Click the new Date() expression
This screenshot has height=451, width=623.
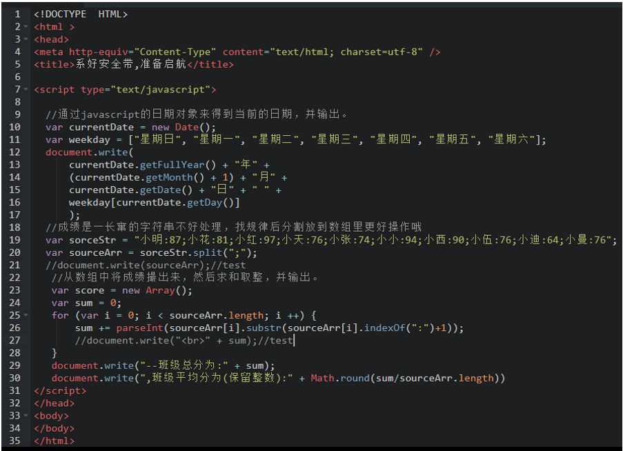tap(183, 127)
